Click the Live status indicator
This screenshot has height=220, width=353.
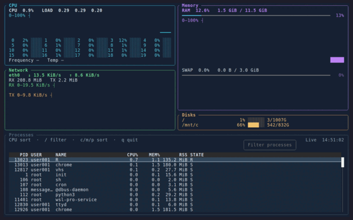click(311, 140)
